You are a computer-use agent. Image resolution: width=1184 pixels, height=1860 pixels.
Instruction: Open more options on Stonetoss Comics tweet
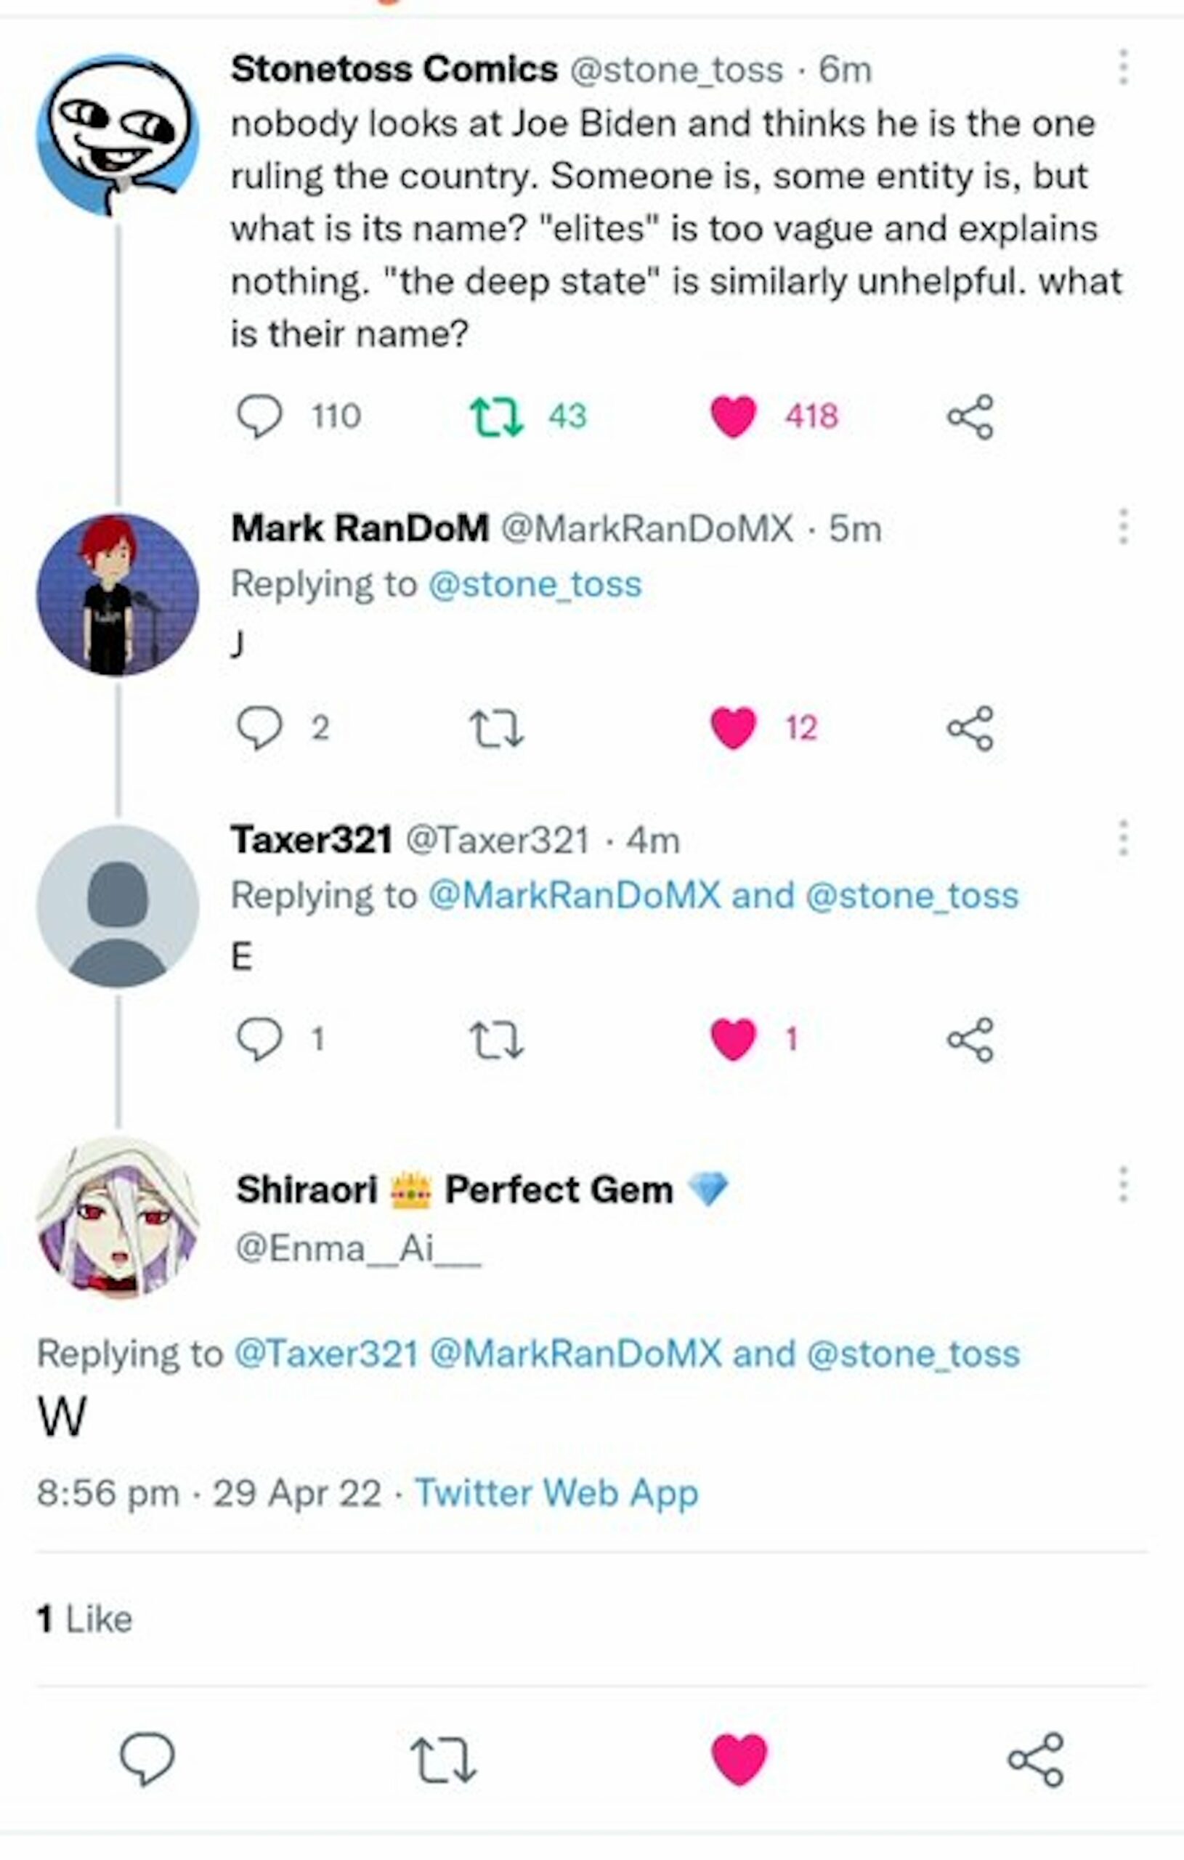[x=1123, y=67]
